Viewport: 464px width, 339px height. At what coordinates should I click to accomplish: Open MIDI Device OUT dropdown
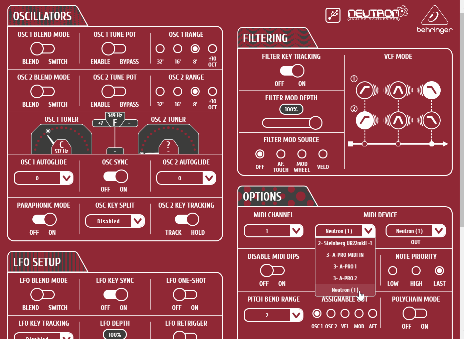pos(416,231)
